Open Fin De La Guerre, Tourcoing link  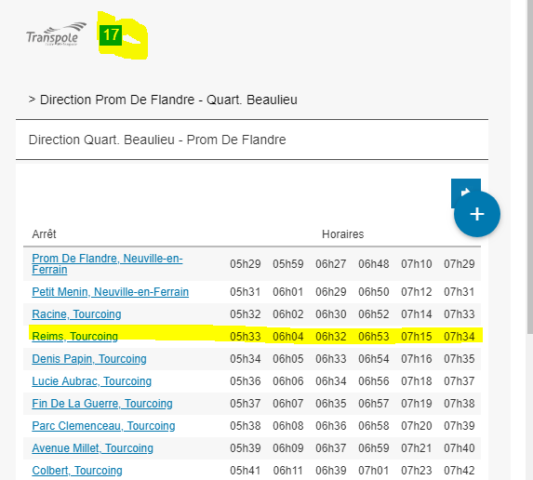(x=102, y=404)
